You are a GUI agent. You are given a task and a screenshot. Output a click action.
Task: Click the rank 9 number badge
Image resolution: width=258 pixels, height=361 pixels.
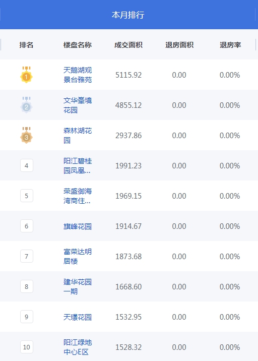point(27,317)
